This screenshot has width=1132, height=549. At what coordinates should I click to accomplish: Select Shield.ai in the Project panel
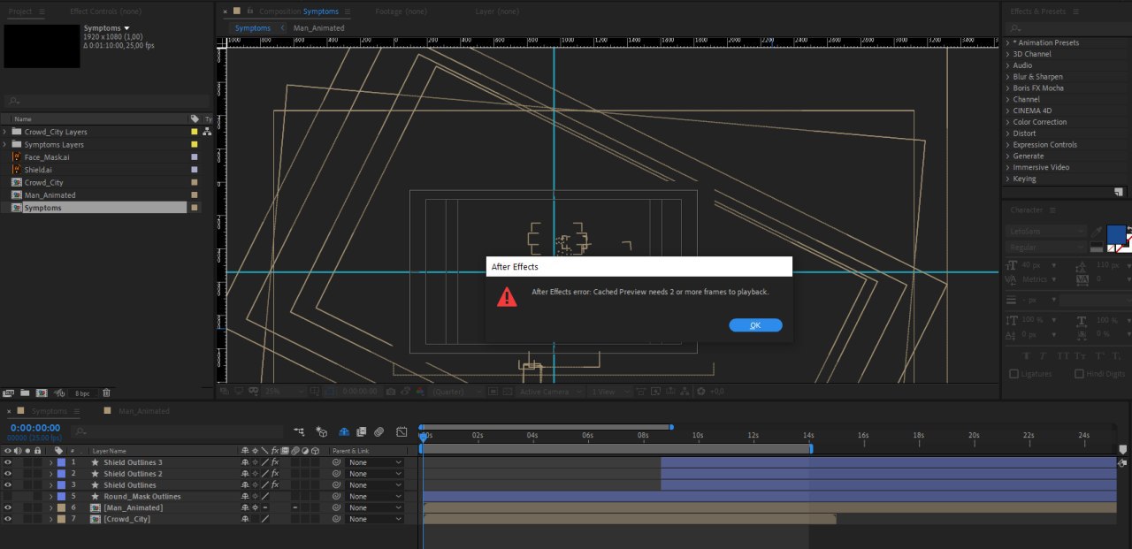coord(38,170)
